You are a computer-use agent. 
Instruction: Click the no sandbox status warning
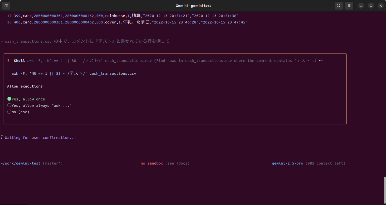(152, 163)
